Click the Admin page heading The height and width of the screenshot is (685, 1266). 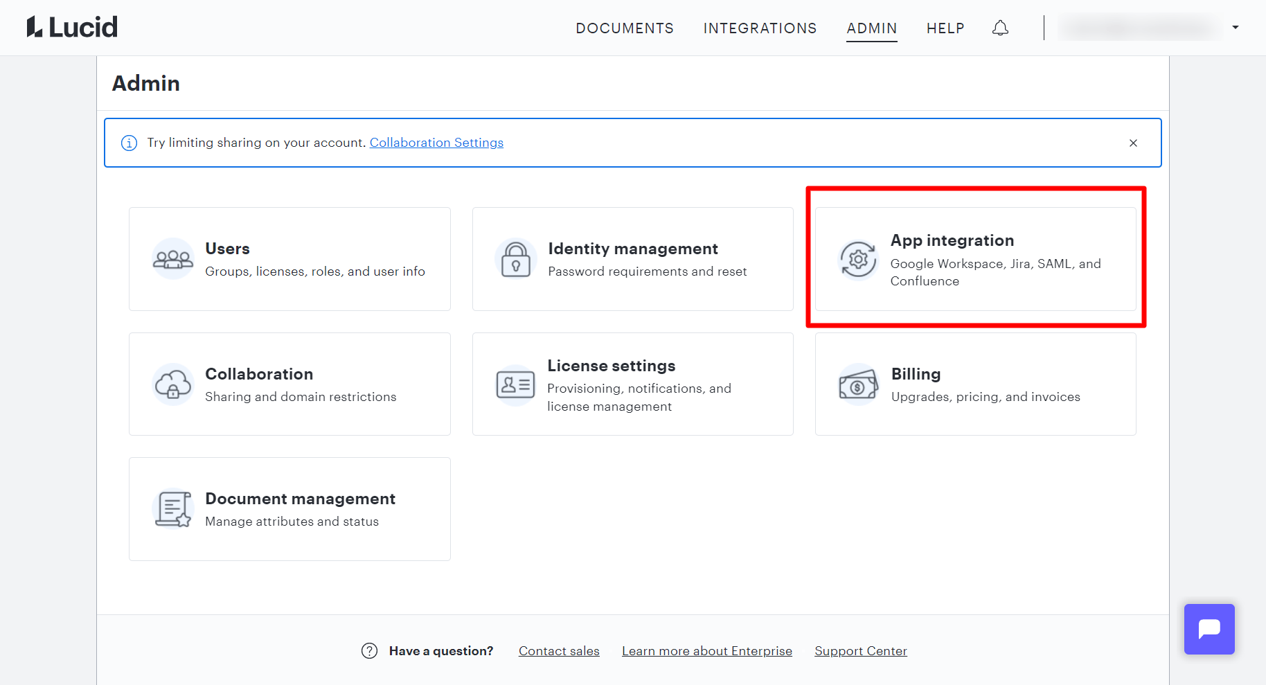click(x=146, y=83)
